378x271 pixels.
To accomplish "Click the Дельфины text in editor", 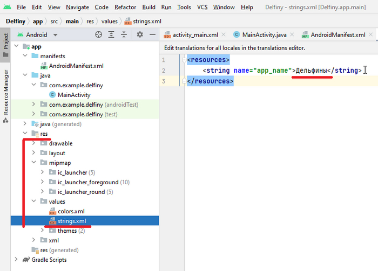I will point(313,71).
